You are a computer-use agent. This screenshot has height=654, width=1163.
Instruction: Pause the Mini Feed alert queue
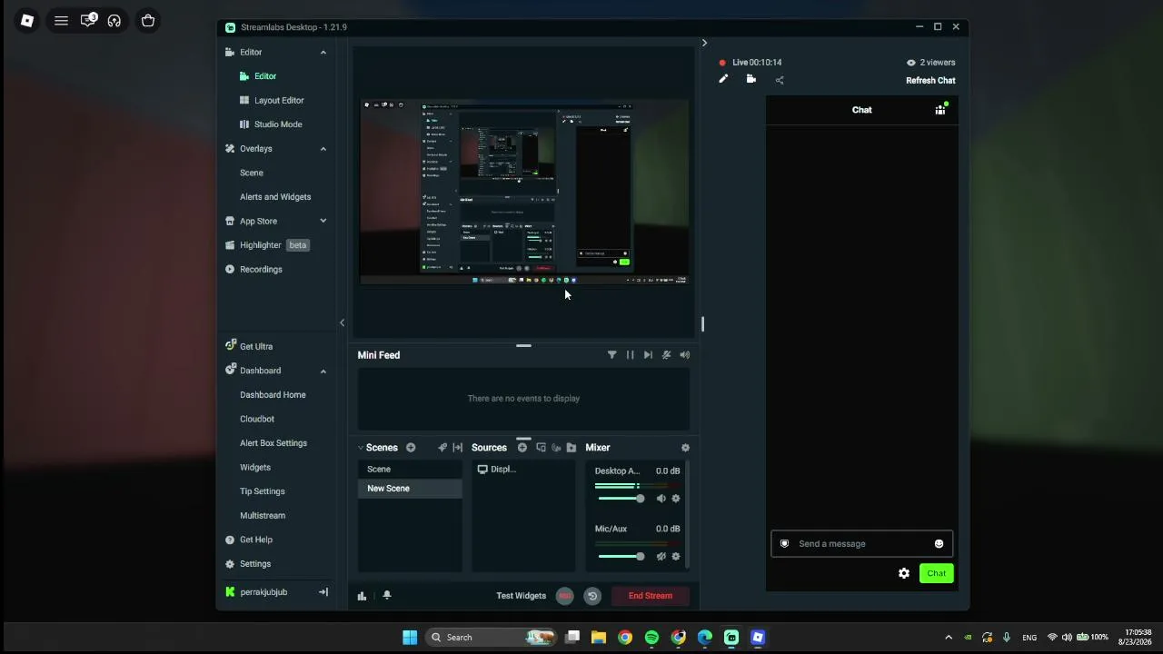[630, 355]
